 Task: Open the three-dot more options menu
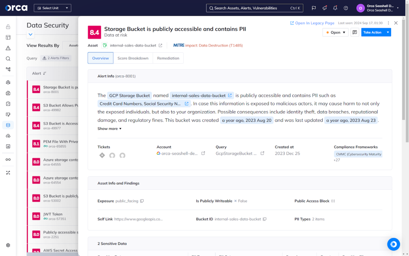coord(388,23)
